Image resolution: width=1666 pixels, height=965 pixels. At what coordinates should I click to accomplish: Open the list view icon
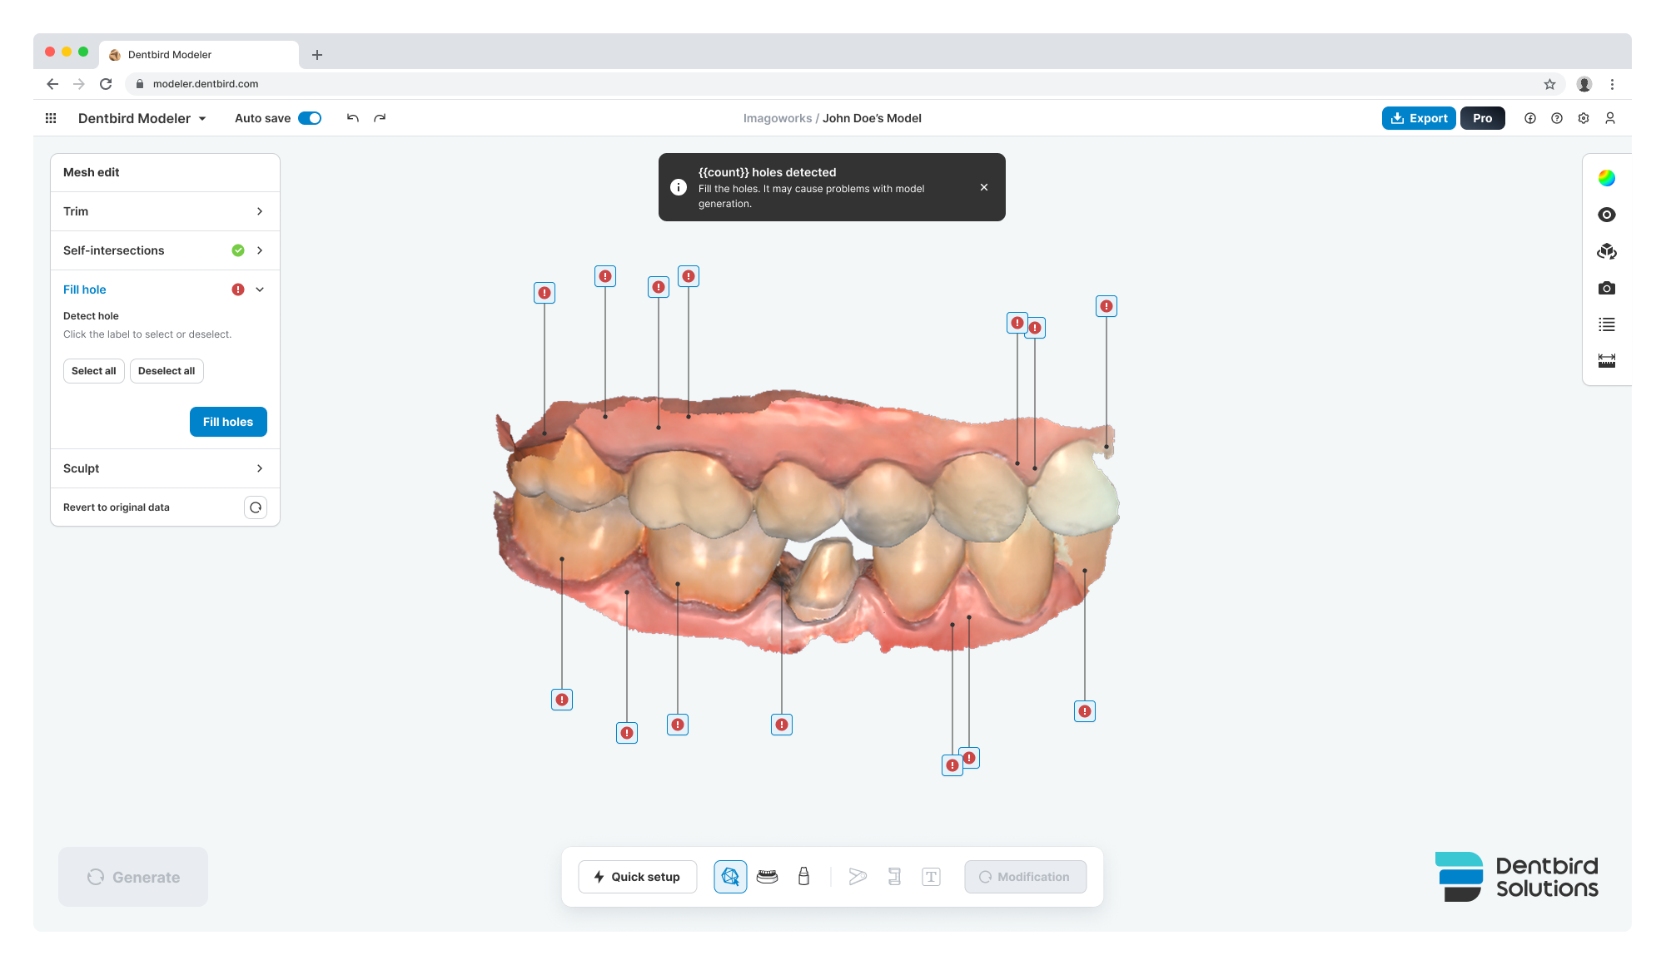1607,324
